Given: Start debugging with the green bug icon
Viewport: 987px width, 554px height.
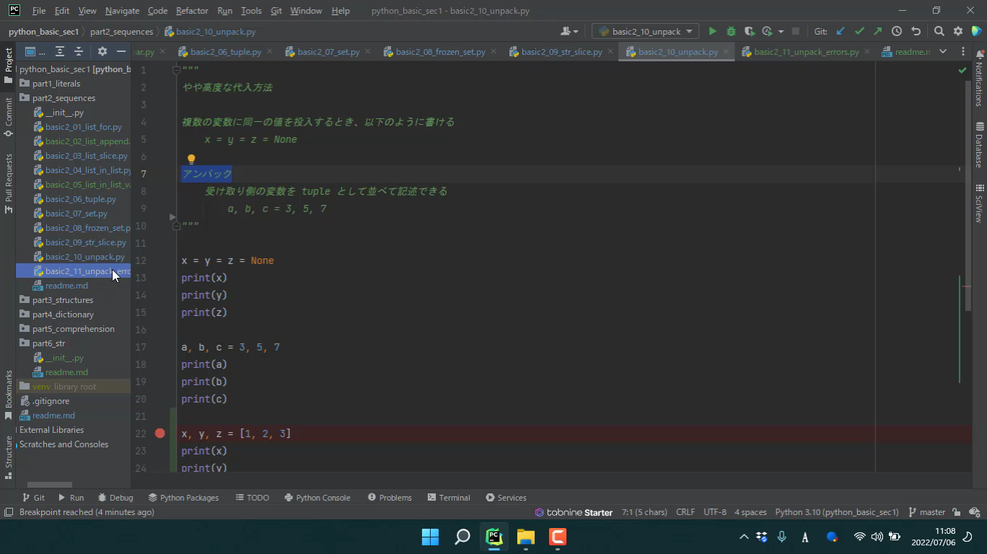Looking at the screenshot, I should (x=731, y=31).
